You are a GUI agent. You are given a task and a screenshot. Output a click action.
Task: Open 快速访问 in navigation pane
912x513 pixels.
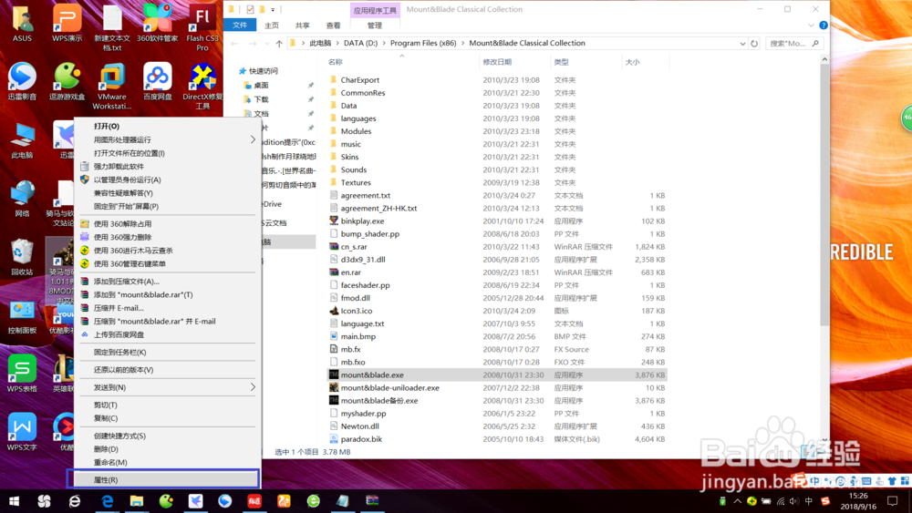coord(263,71)
